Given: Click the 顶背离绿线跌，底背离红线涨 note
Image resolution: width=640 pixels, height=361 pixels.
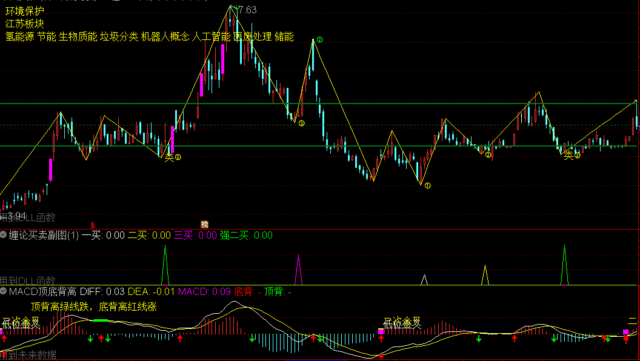Looking at the screenshot, I should tap(94, 306).
